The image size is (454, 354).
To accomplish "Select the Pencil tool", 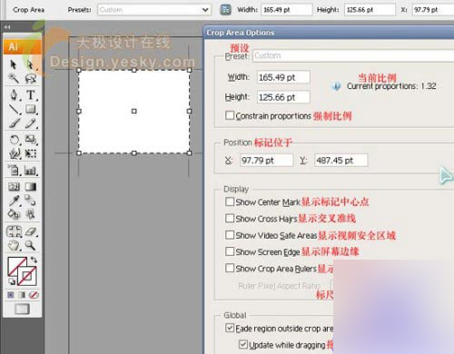I will [x=31, y=123].
